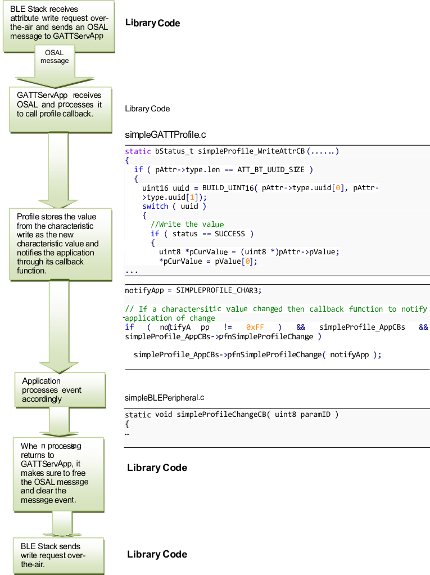Click the switch ( uuid ) code line
Screen dimensions: 430x575
click(174, 206)
